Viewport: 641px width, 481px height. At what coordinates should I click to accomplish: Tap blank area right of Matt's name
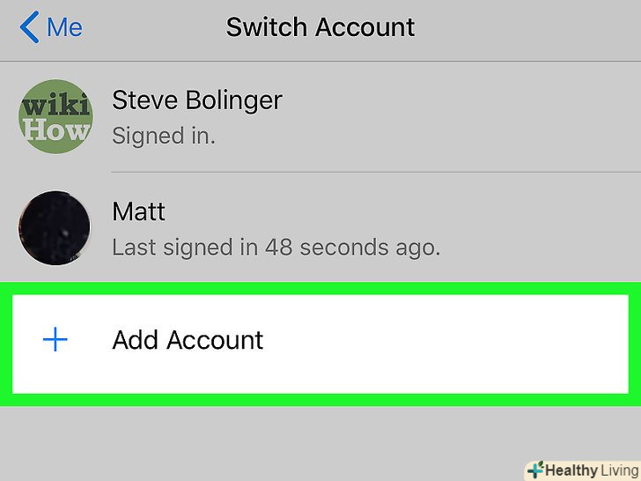396,211
